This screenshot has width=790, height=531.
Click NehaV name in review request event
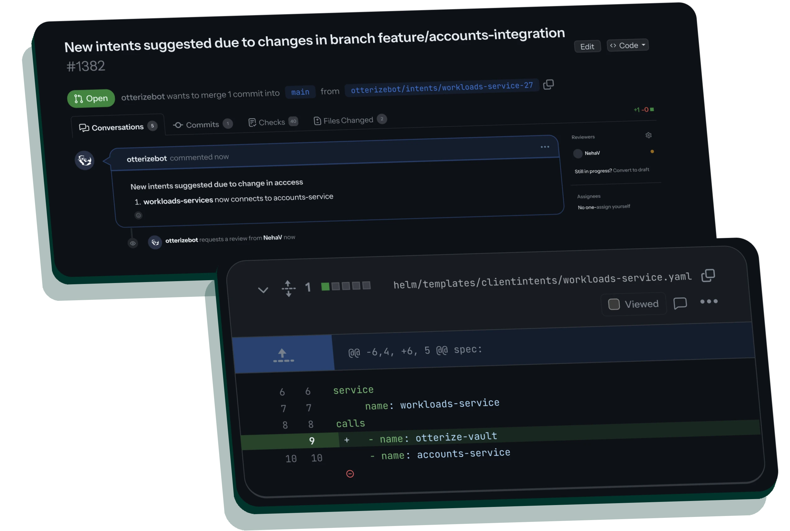tap(273, 238)
